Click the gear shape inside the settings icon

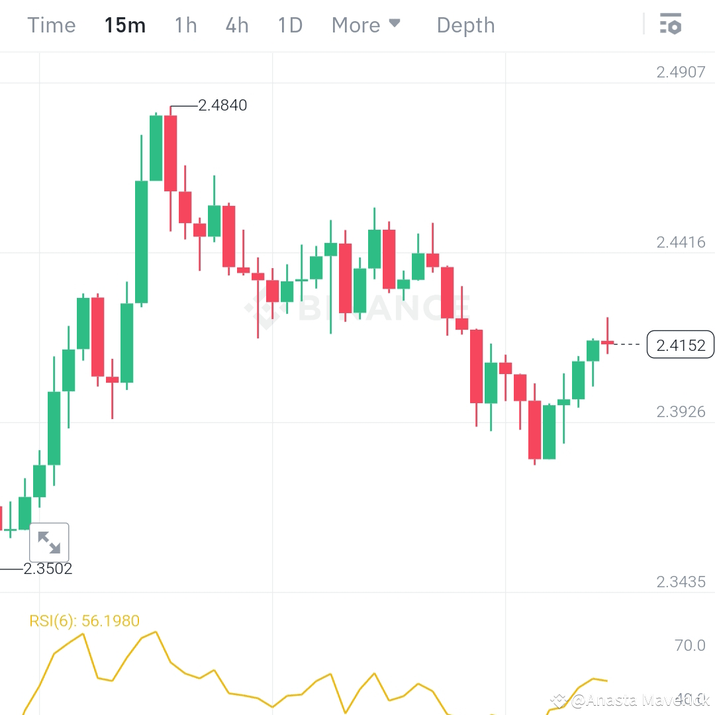[x=676, y=28]
